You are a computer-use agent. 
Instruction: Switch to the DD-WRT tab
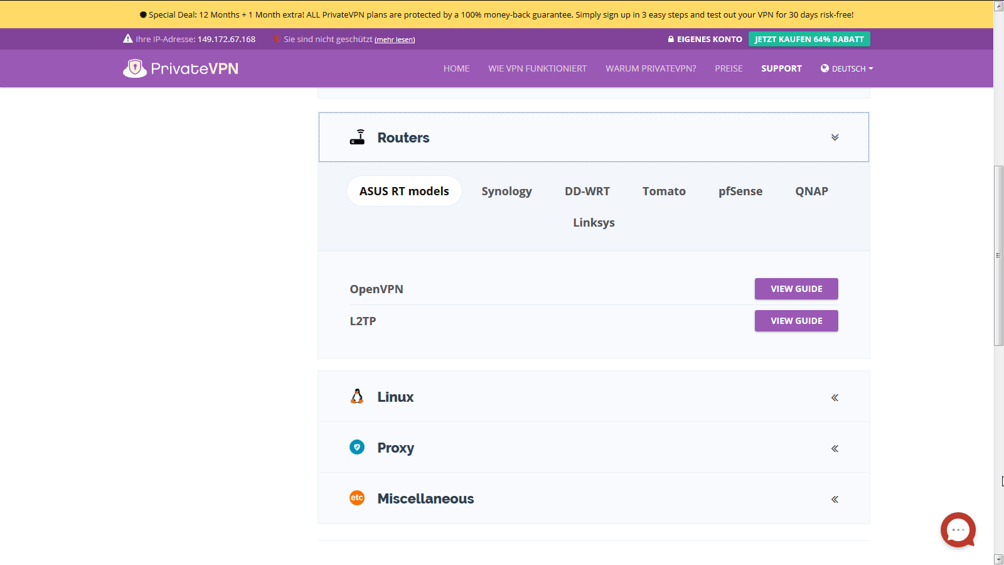point(587,191)
